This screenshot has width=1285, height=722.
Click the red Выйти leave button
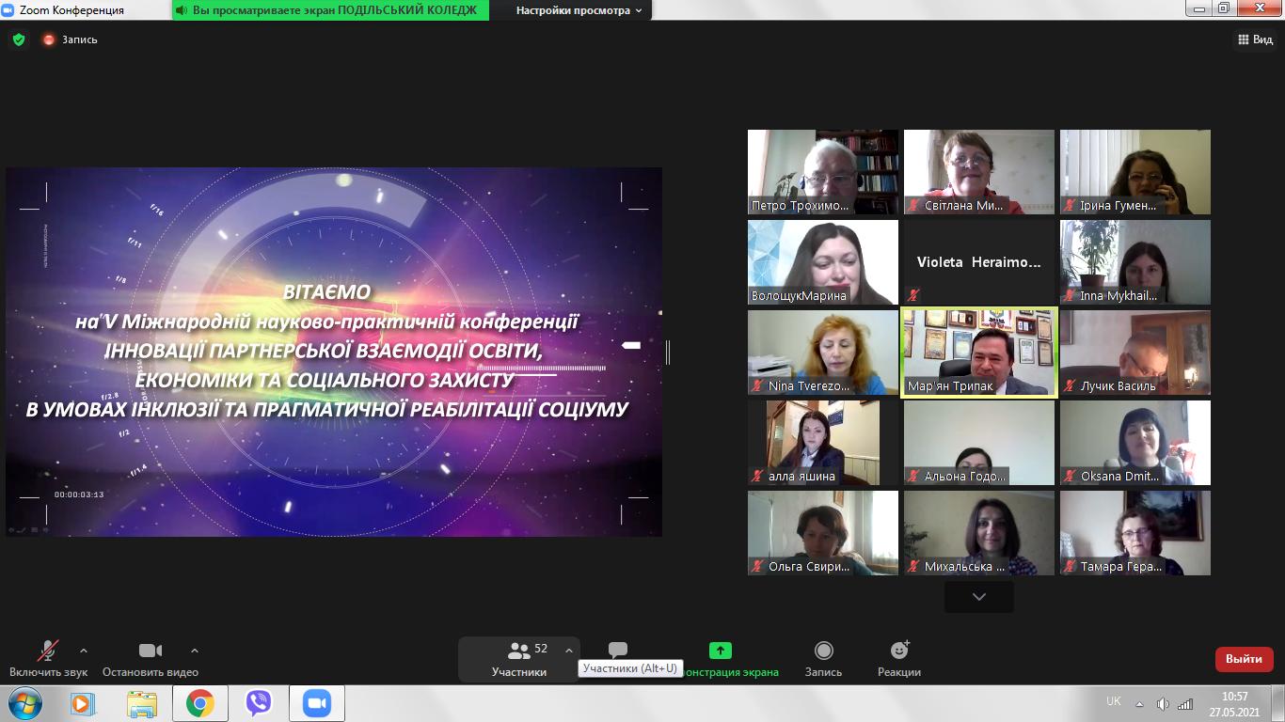(x=1244, y=659)
